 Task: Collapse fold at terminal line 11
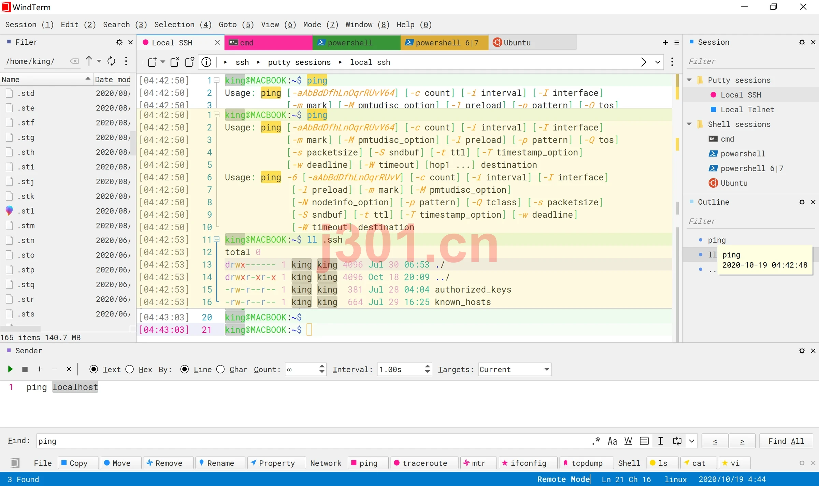(216, 239)
